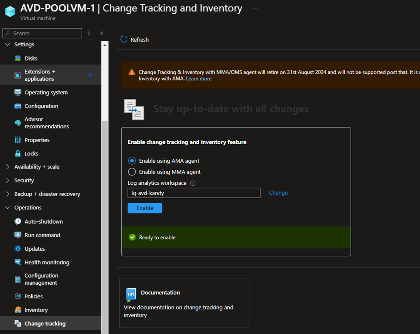420x334 pixels.
Task: Click the Refresh circular arrow icon
Action: coord(124,39)
